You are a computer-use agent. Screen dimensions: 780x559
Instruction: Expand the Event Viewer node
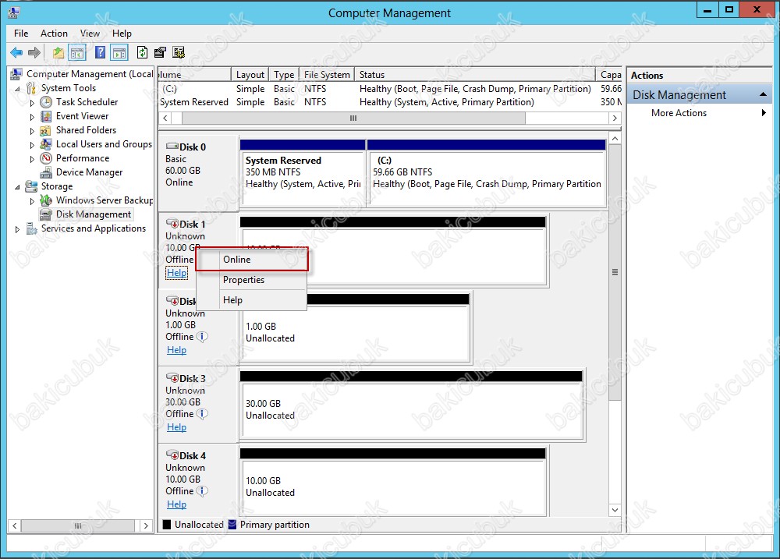coord(32,117)
